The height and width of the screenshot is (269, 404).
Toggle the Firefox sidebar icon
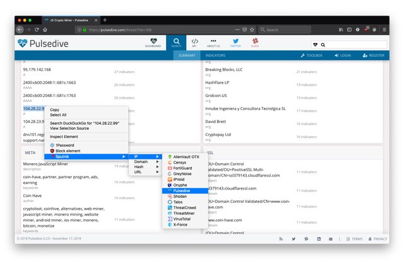coord(349,30)
